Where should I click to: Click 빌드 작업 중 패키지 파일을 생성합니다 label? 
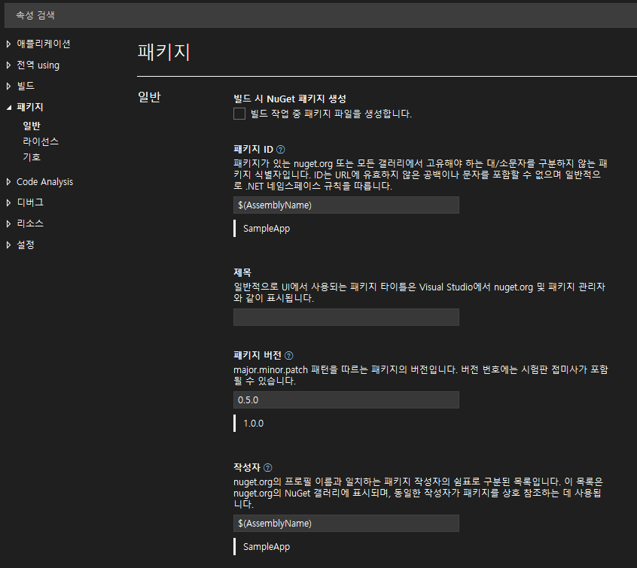[x=331, y=114]
